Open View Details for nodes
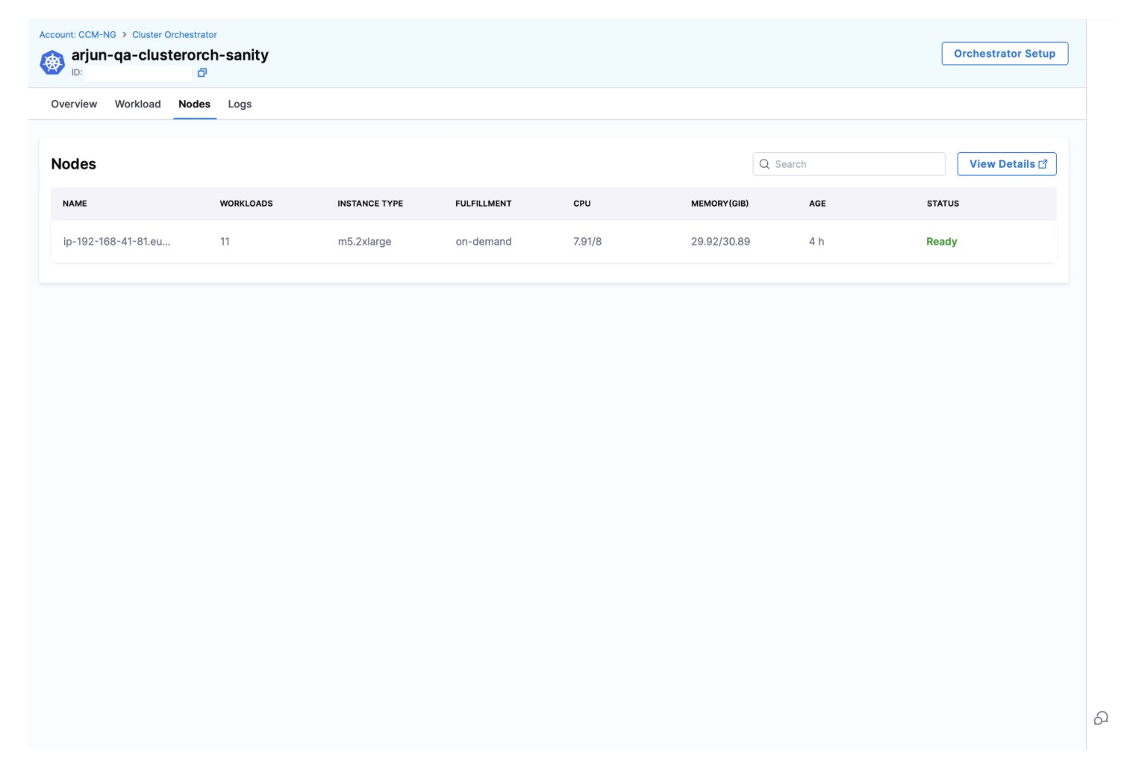Screen dimensions: 1136x758 click(x=1006, y=164)
